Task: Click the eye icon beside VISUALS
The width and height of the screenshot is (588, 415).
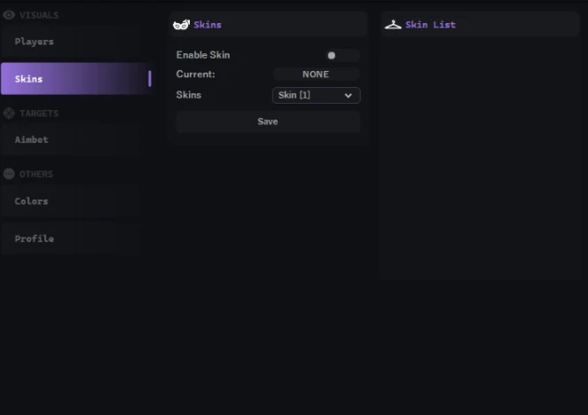Action: 9,15
